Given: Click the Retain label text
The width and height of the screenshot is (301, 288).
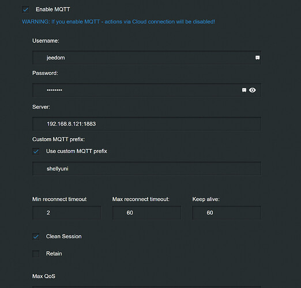Looking at the screenshot, I should pos(54,253).
